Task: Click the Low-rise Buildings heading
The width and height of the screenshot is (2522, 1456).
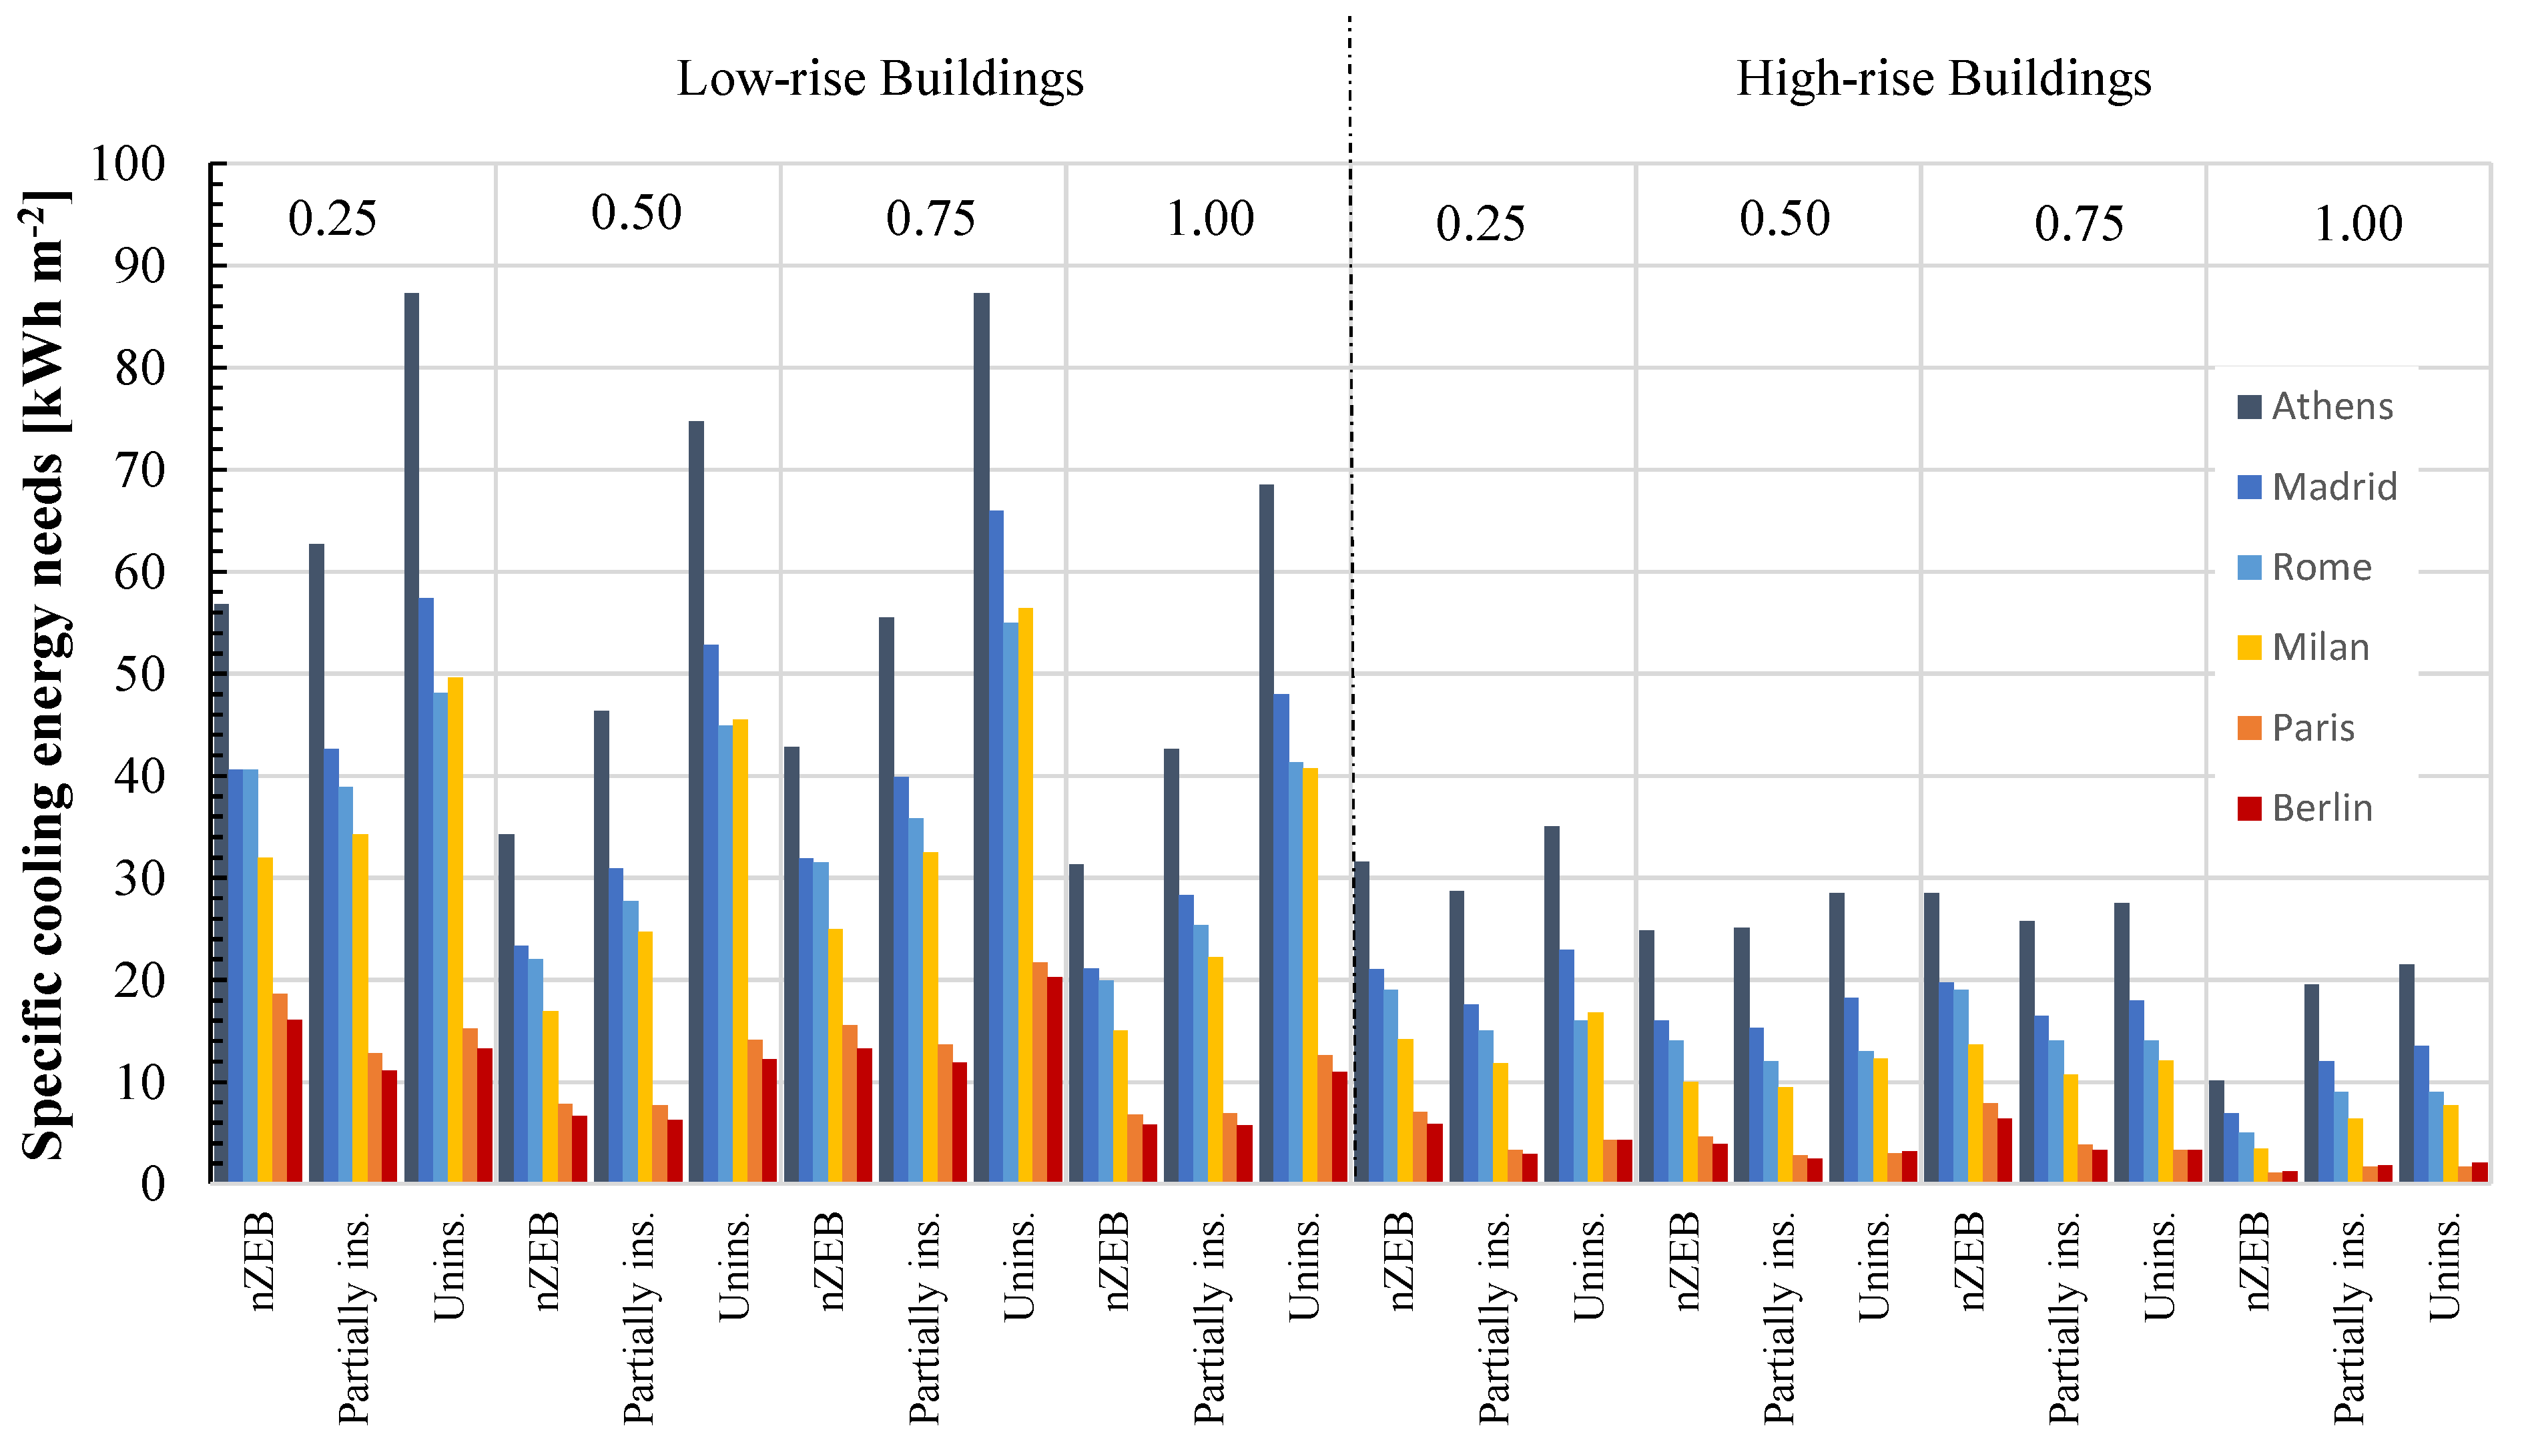Action: pyautogui.click(x=880, y=78)
